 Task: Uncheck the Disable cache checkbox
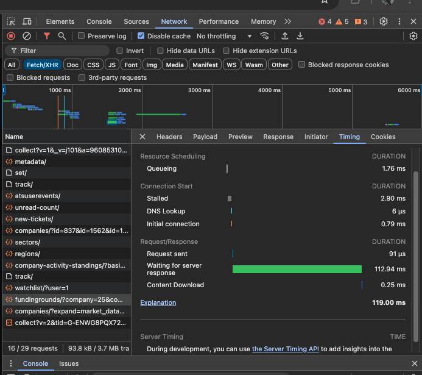141,36
